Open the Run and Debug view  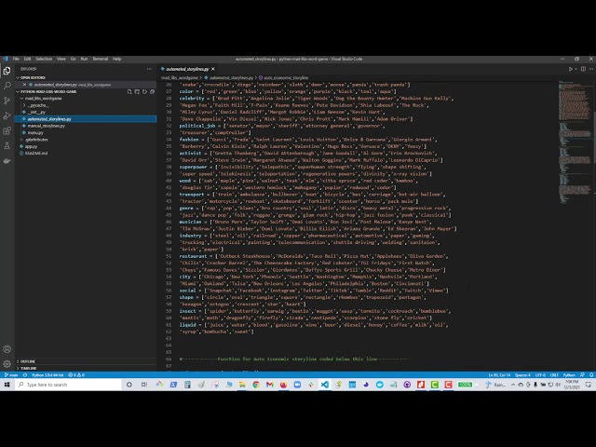pos(7,115)
